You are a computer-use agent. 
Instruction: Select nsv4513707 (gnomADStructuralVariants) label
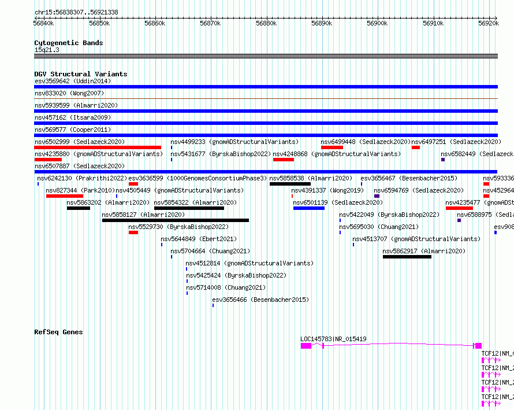(416, 239)
